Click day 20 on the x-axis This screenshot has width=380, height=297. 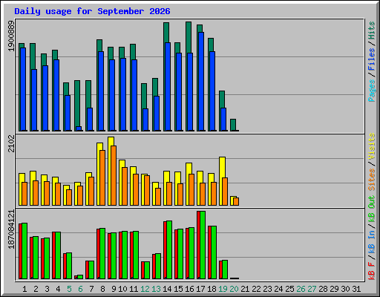point(234,289)
